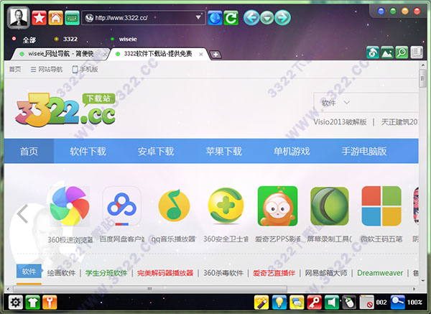The height and width of the screenshot is (314, 431).
Task: Open the 安卓下载 navigation item
Action: tap(156, 151)
